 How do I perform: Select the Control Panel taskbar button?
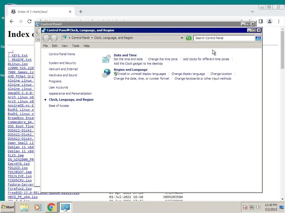click(65, 207)
